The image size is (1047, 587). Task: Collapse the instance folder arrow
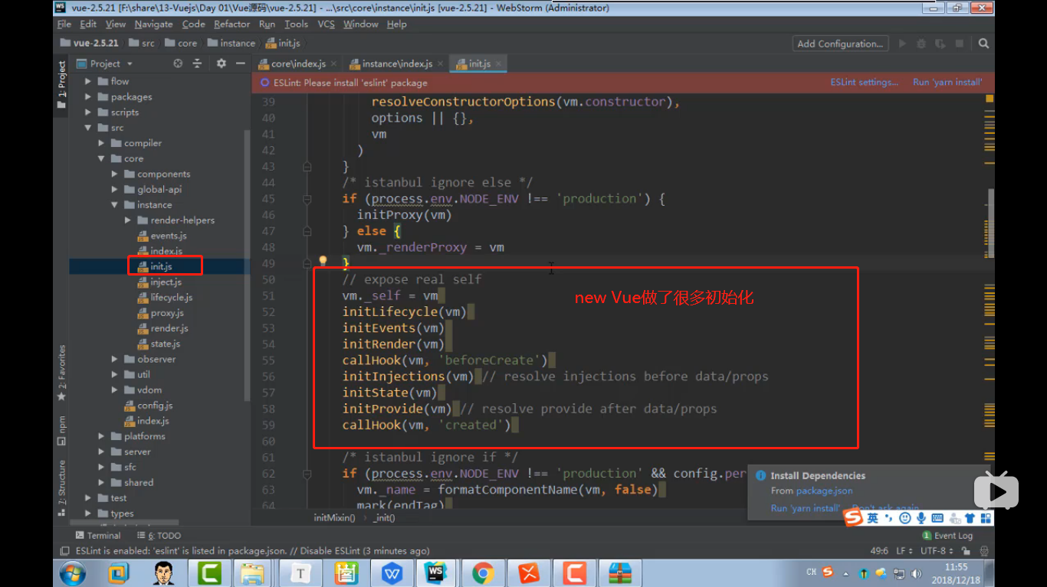115,205
